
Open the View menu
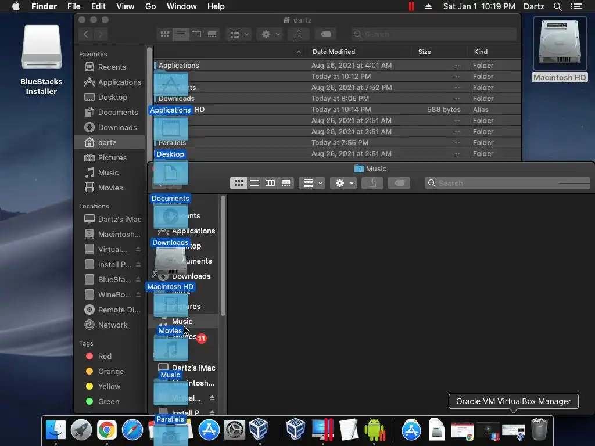coord(126,6)
